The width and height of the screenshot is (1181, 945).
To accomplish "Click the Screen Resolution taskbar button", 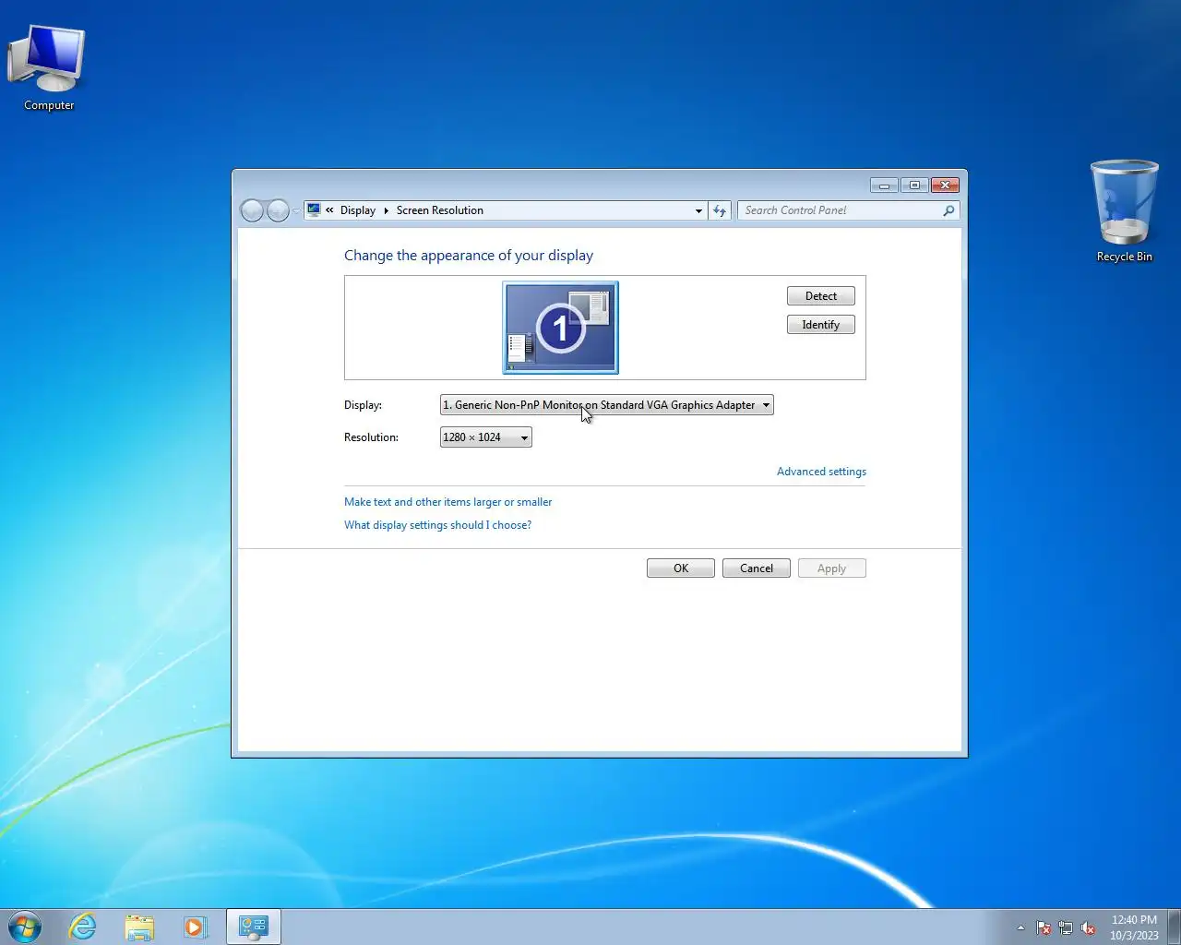I will (254, 927).
